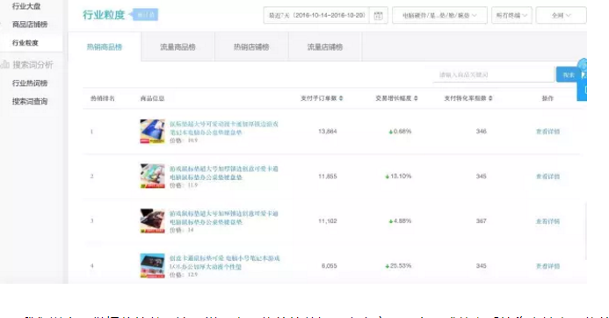
Task: Click the blue badge beside 行业粒度 title
Action: tap(144, 15)
